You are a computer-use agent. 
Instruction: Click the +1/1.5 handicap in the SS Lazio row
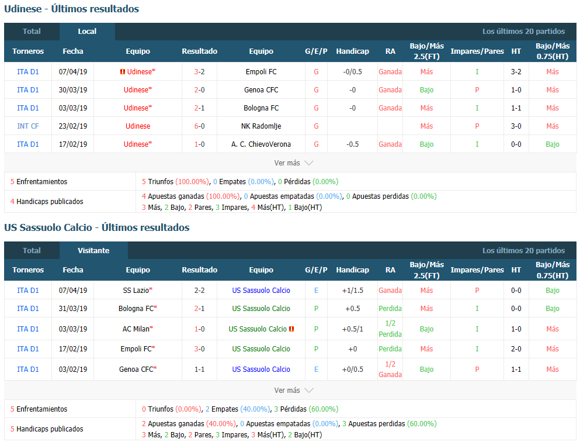(353, 291)
